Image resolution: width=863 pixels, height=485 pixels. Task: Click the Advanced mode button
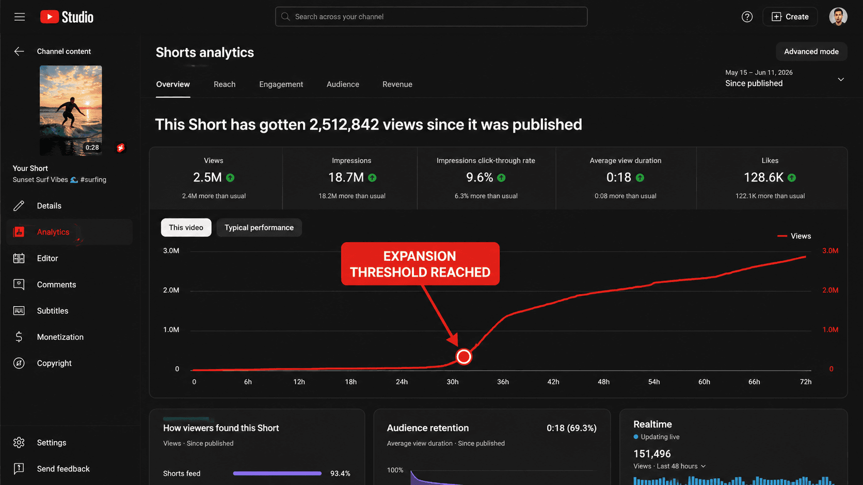811,52
